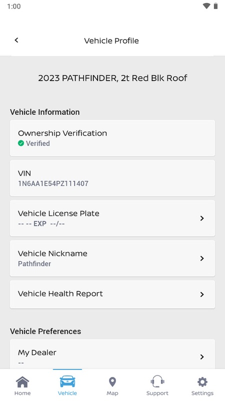Open Vehicle Health Report chevron
This screenshot has height=401, width=225.
(202, 294)
